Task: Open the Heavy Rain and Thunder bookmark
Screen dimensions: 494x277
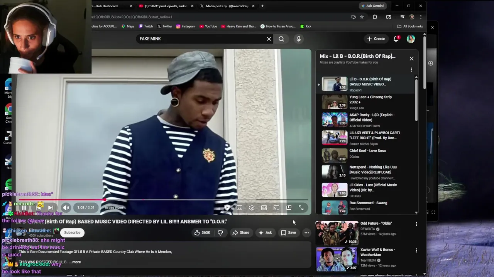Action: pyautogui.click(x=238, y=26)
